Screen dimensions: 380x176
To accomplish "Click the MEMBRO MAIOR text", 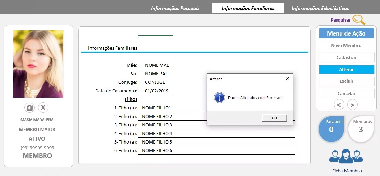I will (37, 130).
